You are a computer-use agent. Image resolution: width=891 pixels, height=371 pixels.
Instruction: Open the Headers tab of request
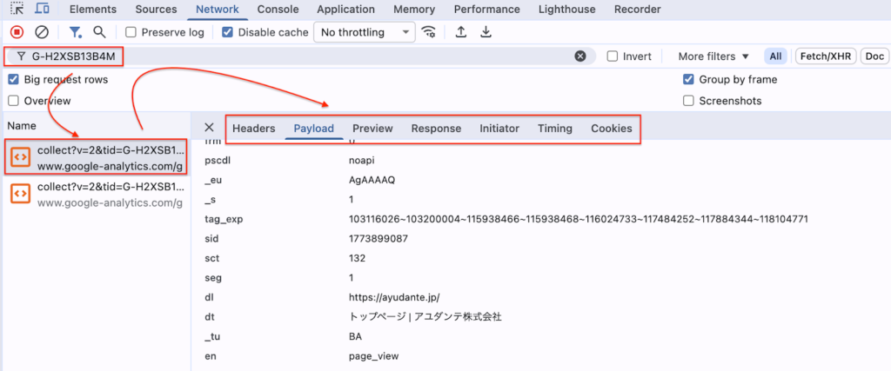pos(253,128)
